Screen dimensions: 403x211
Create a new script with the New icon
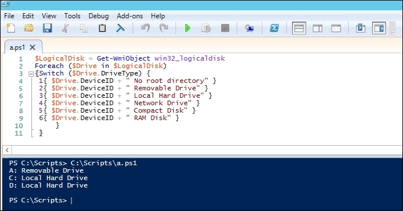click(x=10, y=28)
